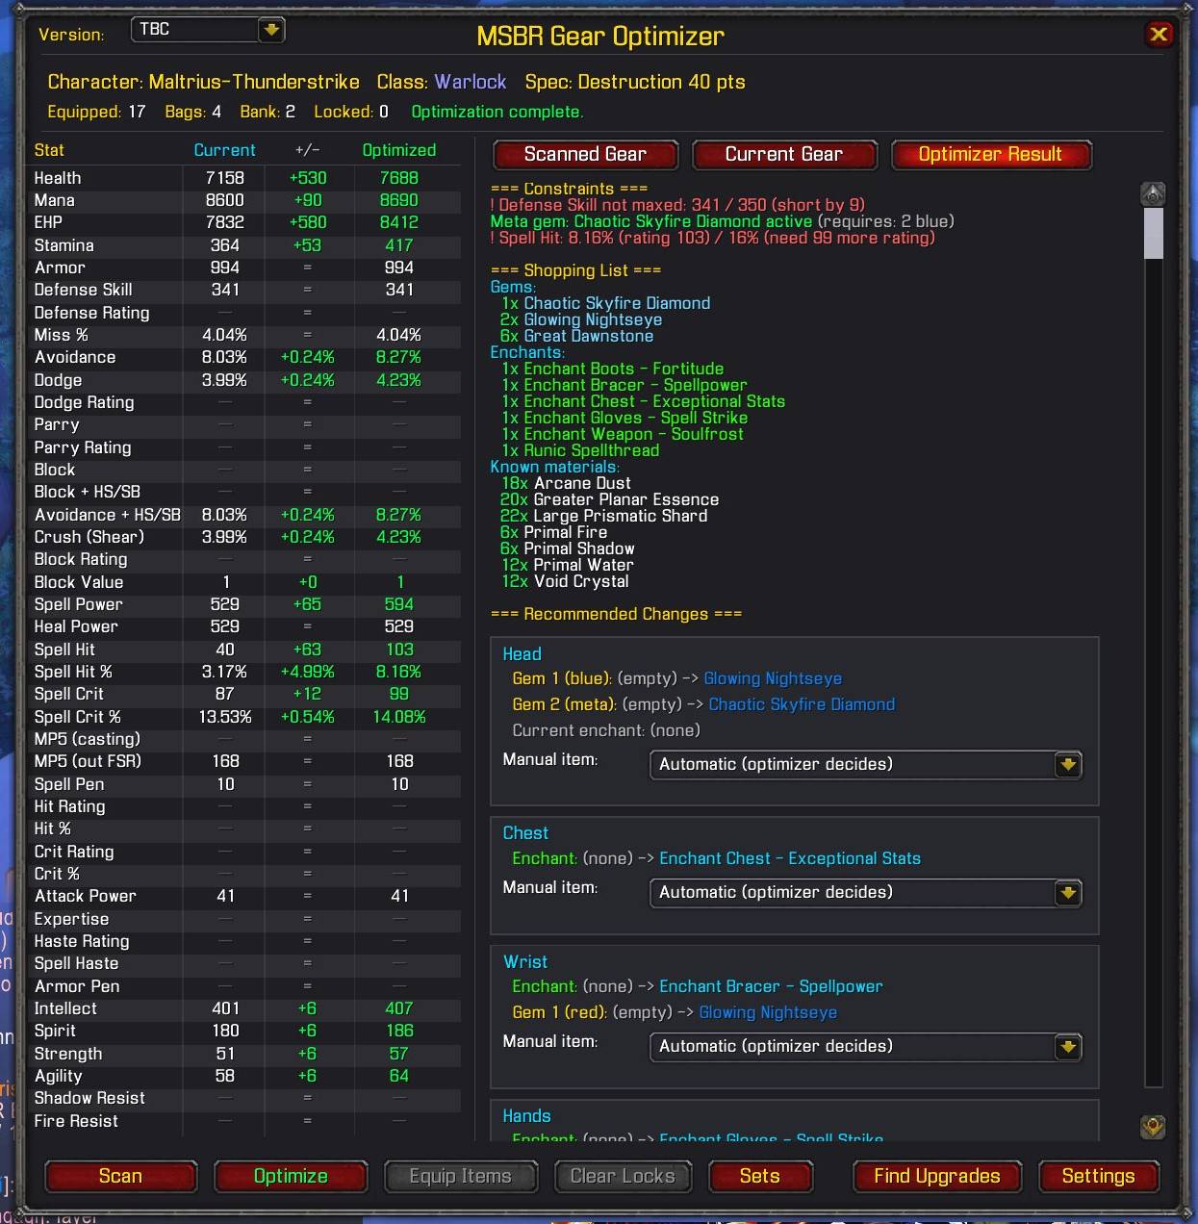
Task: Click the Hands section heading
Action: pyautogui.click(x=526, y=1116)
